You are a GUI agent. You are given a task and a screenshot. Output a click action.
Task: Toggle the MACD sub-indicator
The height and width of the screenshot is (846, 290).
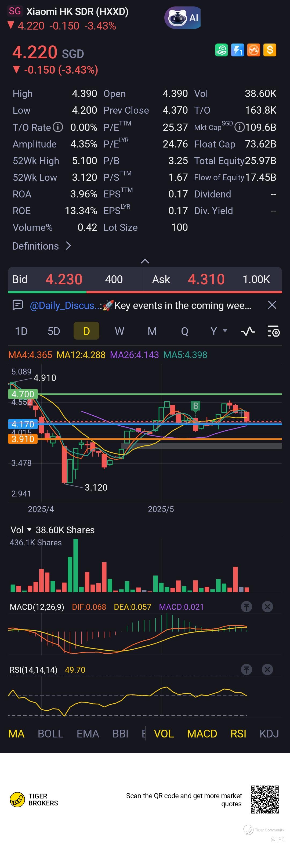click(x=202, y=734)
